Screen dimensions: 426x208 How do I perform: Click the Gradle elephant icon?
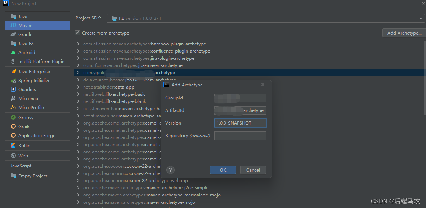[13, 35]
